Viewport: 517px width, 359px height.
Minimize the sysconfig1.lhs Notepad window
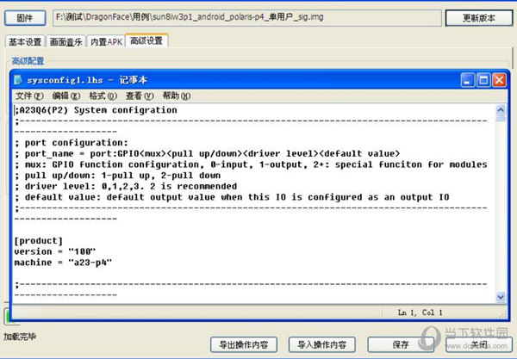(468, 80)
